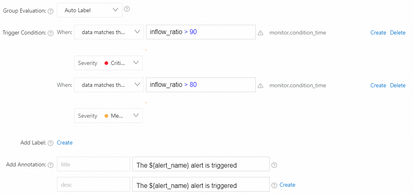Image resolution: width=414 pixels, height=194 pixels.
Task: Click Create link for first trigger condition
Action: point(378,33)
